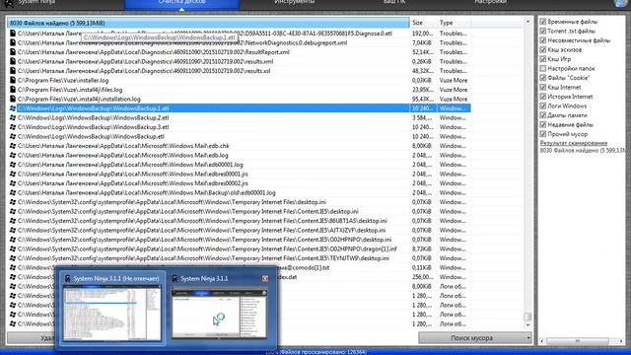The image size is (631, 355).
Task: Click file icon of Vuze installer.log row
Action: pos(13,80)
